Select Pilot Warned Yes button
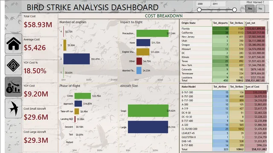Screen dimensions: 273x153 coord(250,8)
